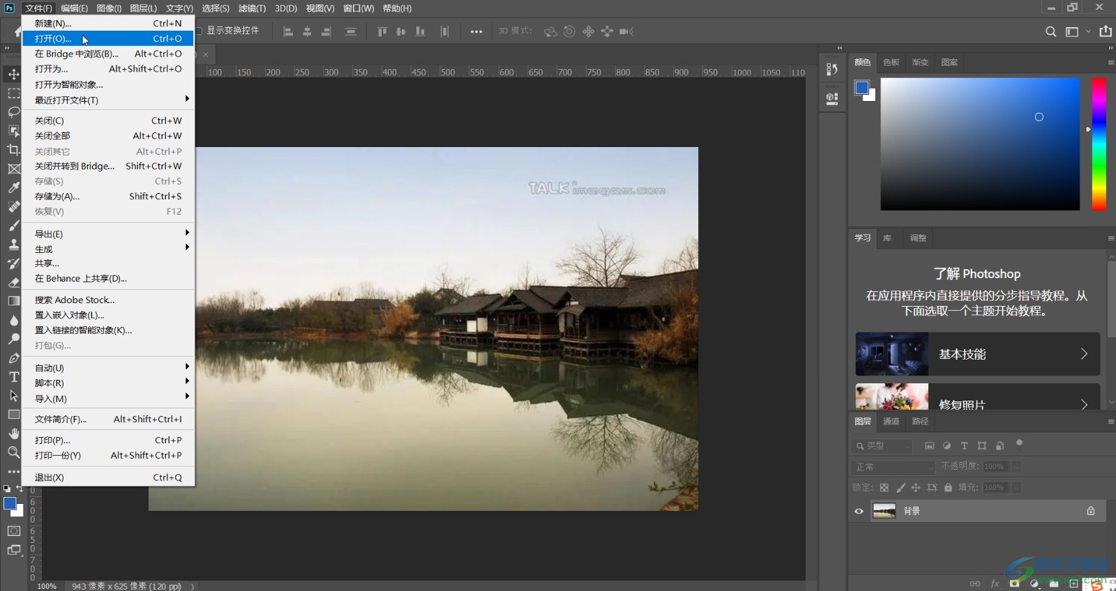Select the Frame tool

pyautogui.click(x=13, y=169)
